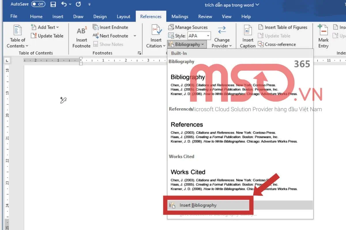Launch the Footnotes dialog box launcher
Image resolution: width=346 pixels, height=230 pixels.
pyautogui.click(x=139, y=53)
